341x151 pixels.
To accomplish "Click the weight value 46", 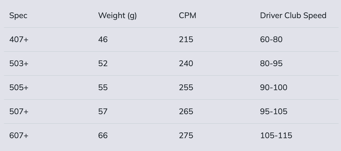I will pyautogui.click(x=103, y=39).
